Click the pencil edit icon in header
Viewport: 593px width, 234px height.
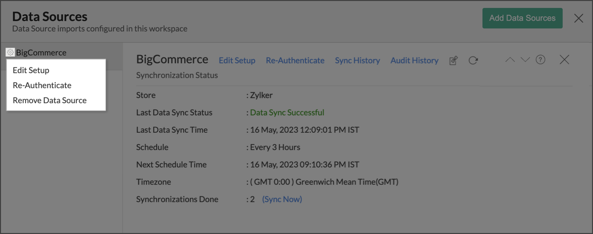[454, 60]
